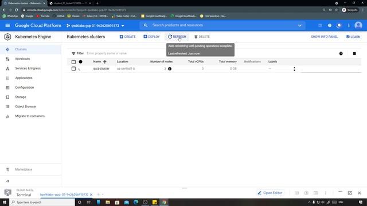Select Configuration in the sidebar

click(30, 88)
